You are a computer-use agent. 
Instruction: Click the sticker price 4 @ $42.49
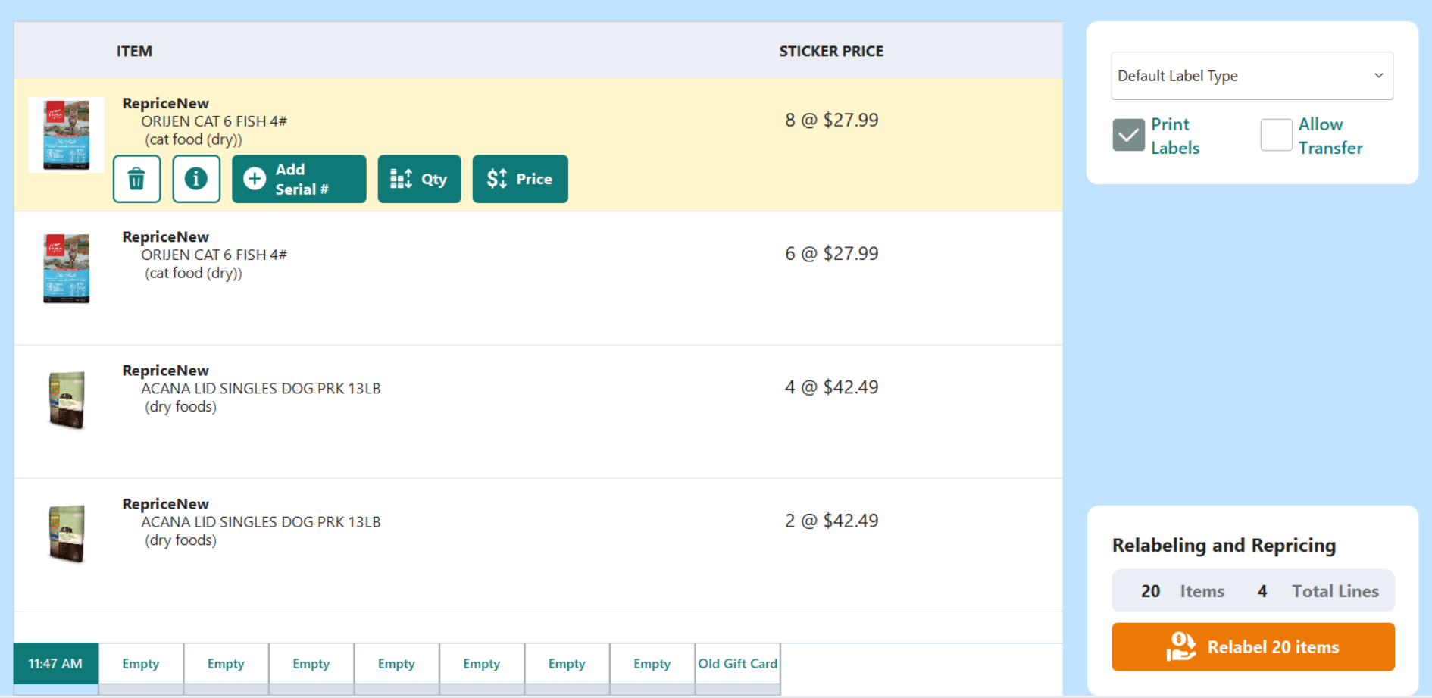click(x=831, y=387)
